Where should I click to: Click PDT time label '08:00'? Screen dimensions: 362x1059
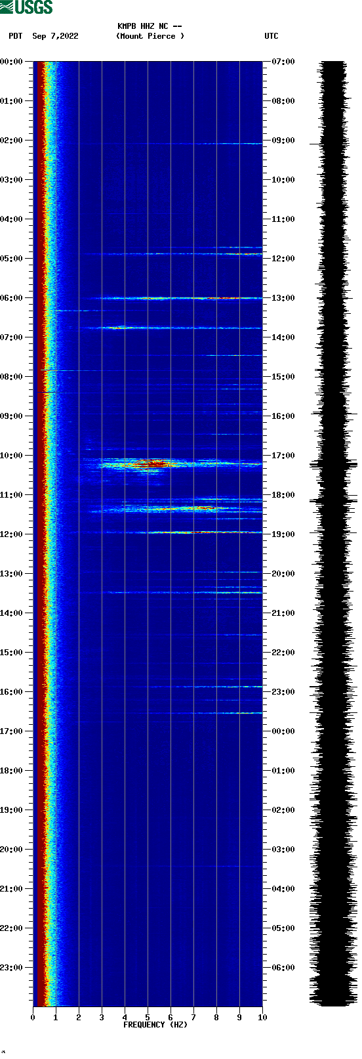click(11, 377)
